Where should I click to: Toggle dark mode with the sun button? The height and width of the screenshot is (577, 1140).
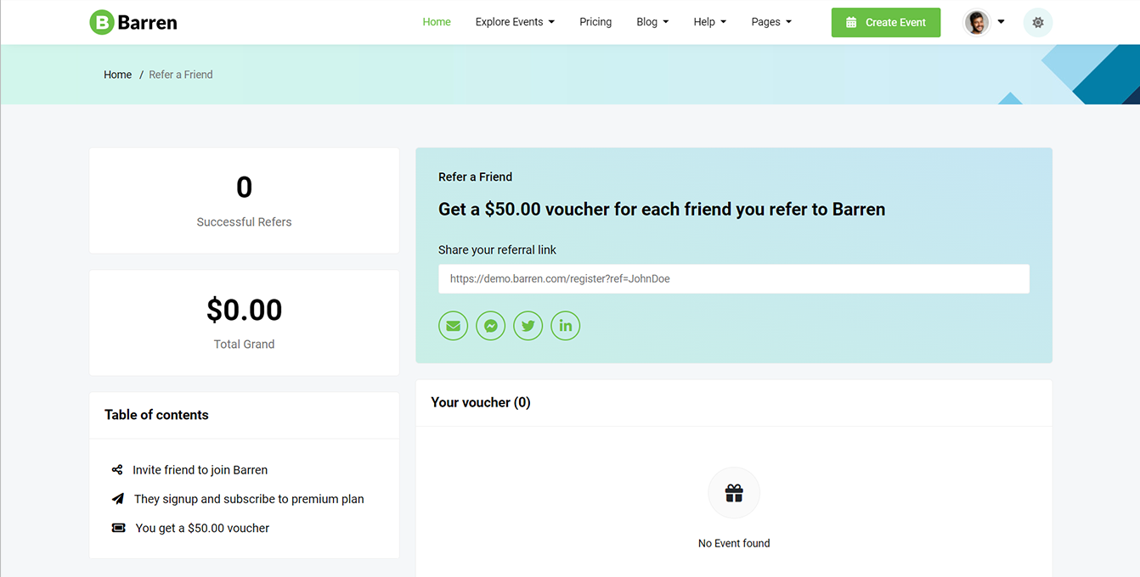(x=1037, y=23)
